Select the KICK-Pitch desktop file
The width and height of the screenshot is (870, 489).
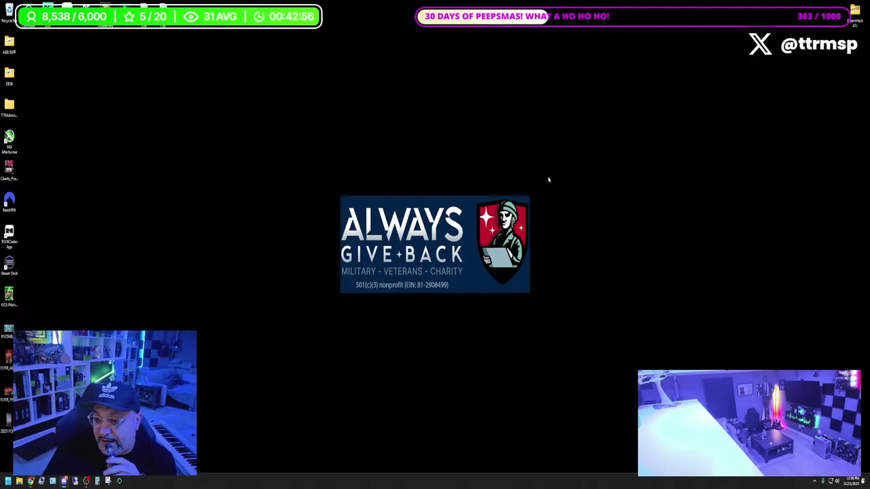tap(10, 297)
